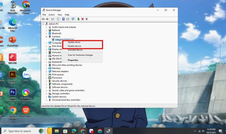Expand the Bluetooth category
Screen dimensions: 226x134
(46, 33)
